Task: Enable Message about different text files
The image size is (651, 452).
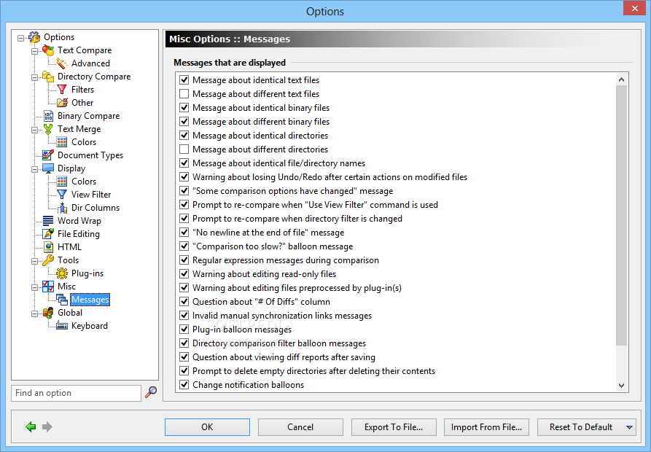Action: tap(184, 94)
